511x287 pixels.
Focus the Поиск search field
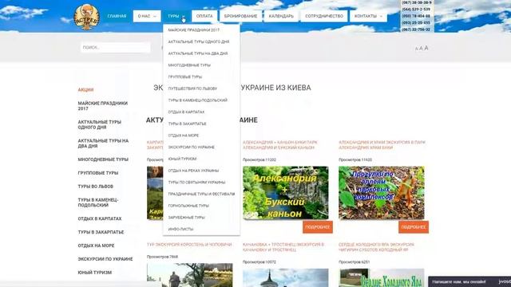115,48
